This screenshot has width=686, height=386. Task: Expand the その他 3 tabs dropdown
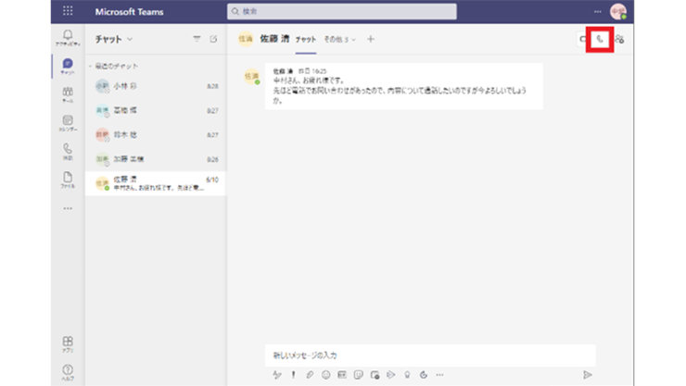[339, 39]
